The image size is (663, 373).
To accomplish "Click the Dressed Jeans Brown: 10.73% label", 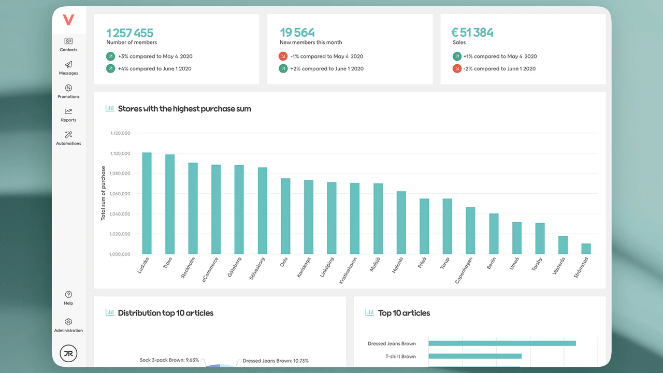I will [x=276, y=361].
